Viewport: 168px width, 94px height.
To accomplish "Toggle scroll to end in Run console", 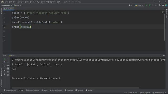I will [x=8, y=69].
